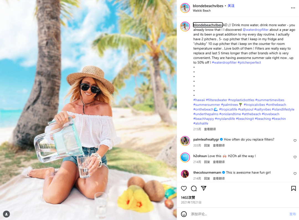The image size is (299, 220).
Task: Open the @waterdropfilter mention
Action: (x=256, y=30)
